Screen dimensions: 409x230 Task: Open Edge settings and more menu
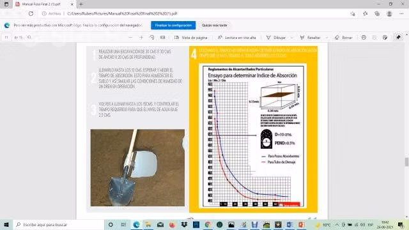[x=401, y=13]
